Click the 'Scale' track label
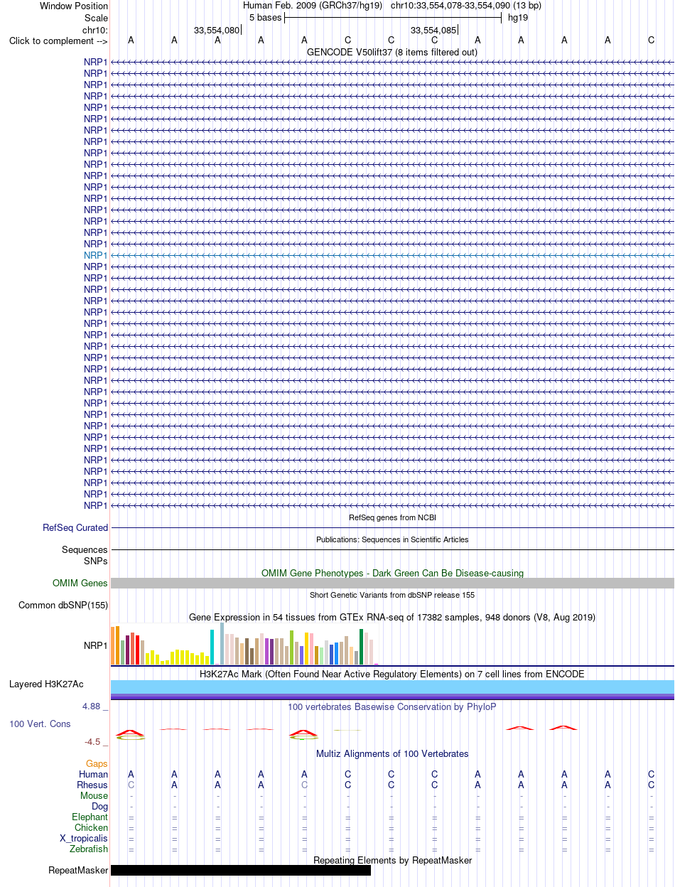 [x=96, y=18]
